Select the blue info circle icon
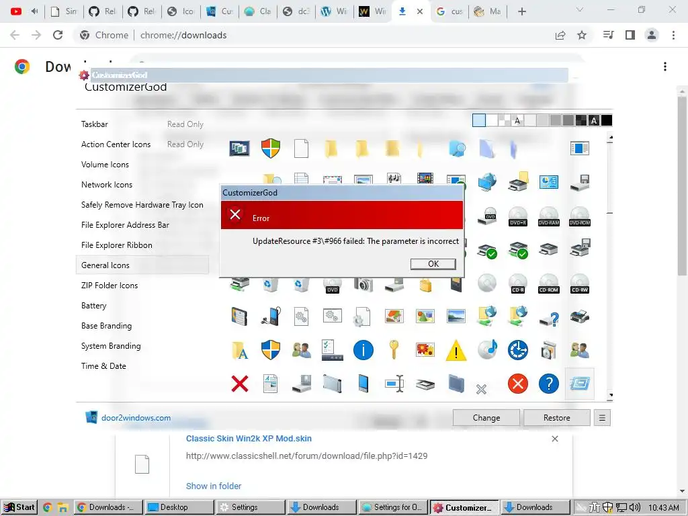Image resolution: width=688 pixels, height=516 pixels. [363, 350]
